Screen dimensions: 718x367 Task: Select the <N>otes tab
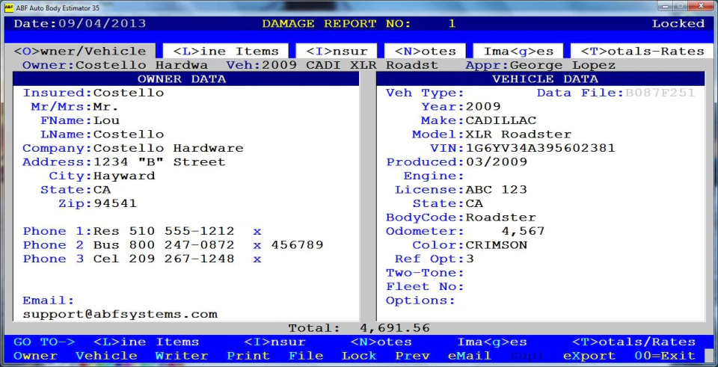(425, 51)
